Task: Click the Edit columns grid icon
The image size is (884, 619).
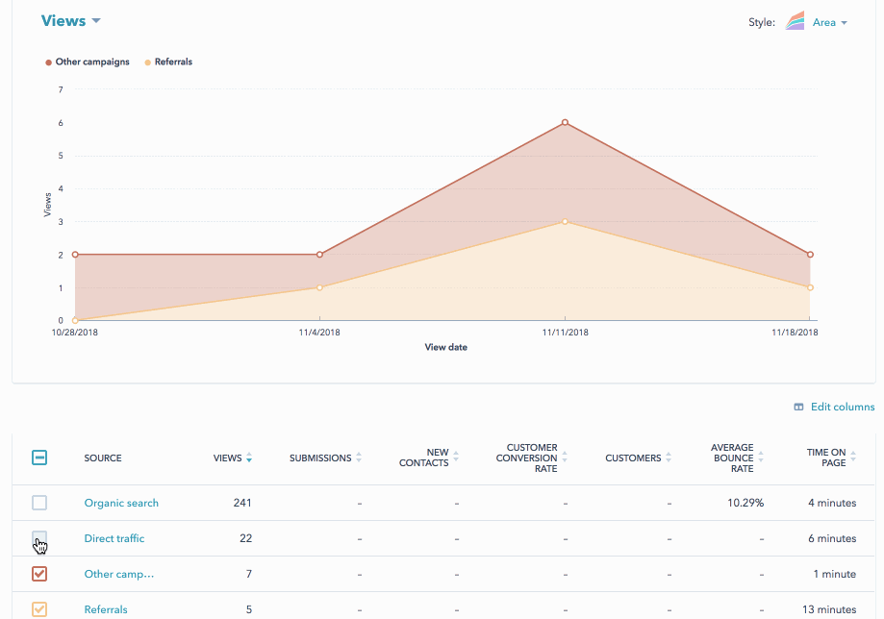Action: 796,407
